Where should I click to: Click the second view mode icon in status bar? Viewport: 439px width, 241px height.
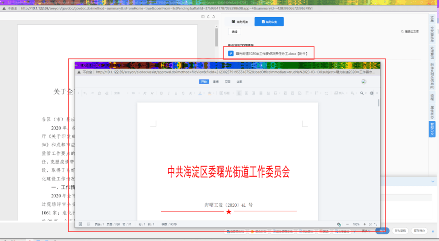[x=89, y=224]
